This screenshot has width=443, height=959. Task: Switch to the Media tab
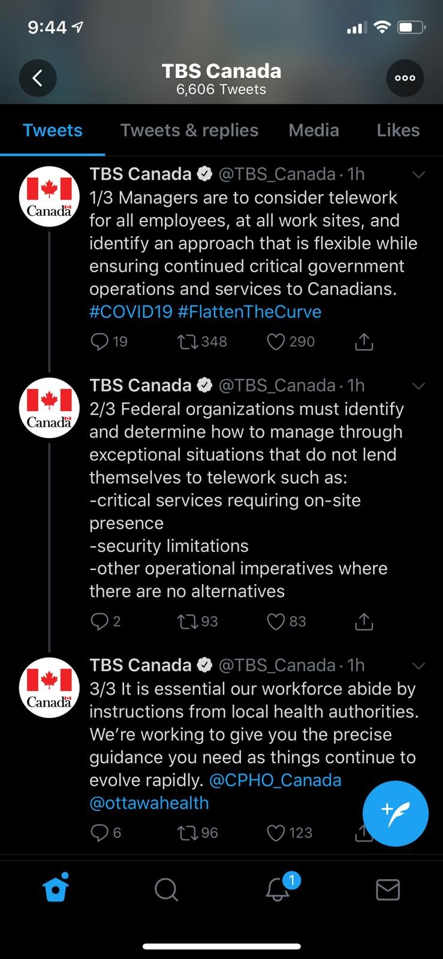[314, 130]
